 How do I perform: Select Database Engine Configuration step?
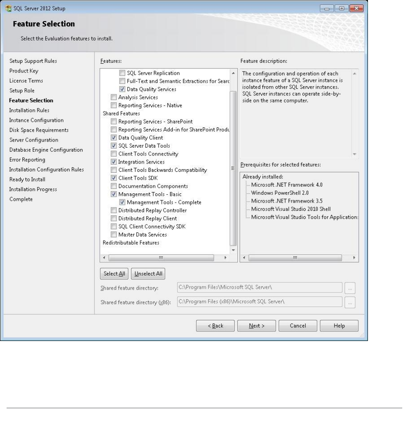point(46,150)
